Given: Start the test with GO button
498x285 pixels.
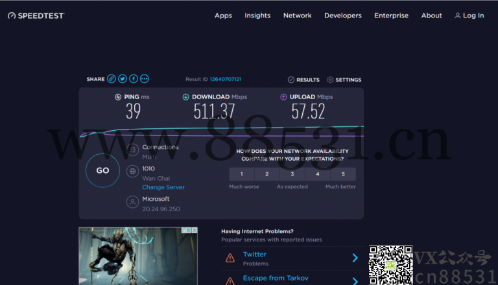Looking at the screenshot, I should pyautogui.click(x=102, y=170).
